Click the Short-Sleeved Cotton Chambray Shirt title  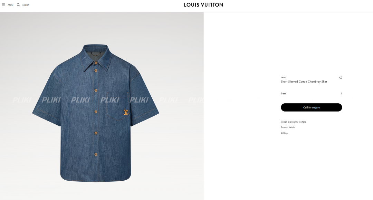(x=304, y=82)
